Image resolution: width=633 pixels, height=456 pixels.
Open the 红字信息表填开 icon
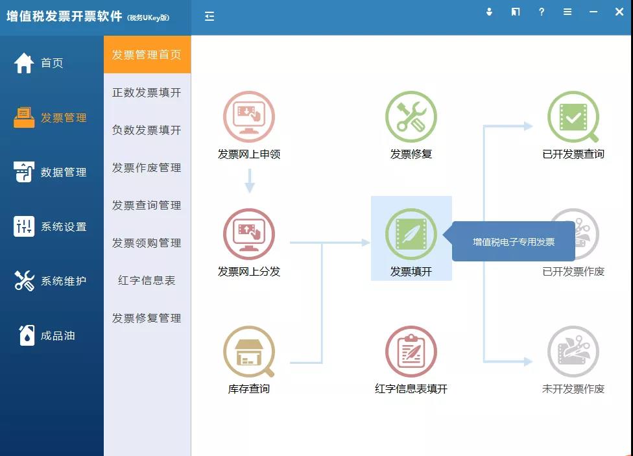411,350
